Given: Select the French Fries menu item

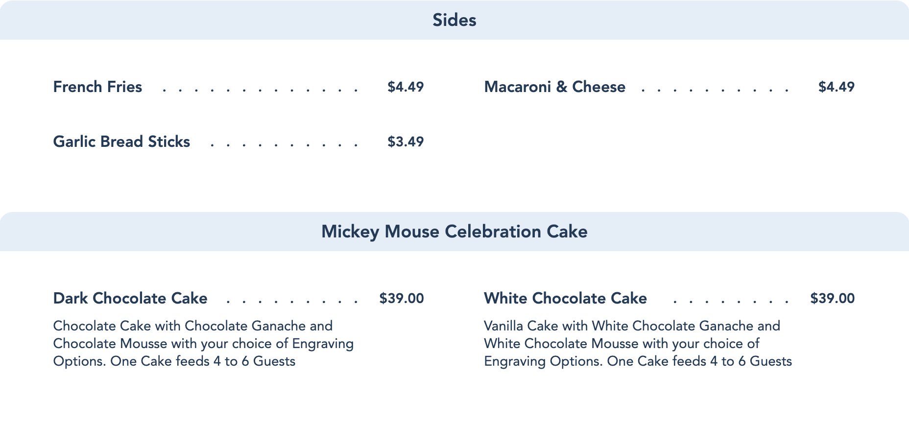Looking at the screenshot, I should pyautogui.click(x=97, y=87).
